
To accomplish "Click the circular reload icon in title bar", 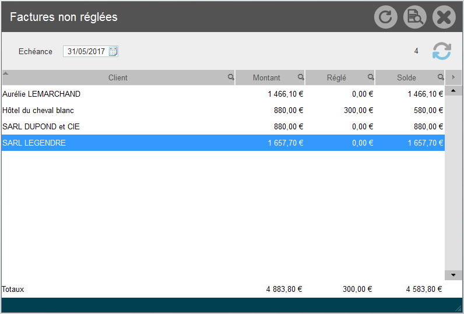I will click(385, 17).
